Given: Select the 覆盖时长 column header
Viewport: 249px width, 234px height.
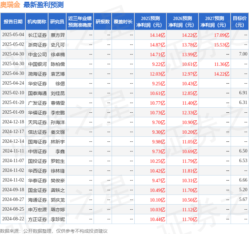Looking at the screenshot, I should (123, 22).
